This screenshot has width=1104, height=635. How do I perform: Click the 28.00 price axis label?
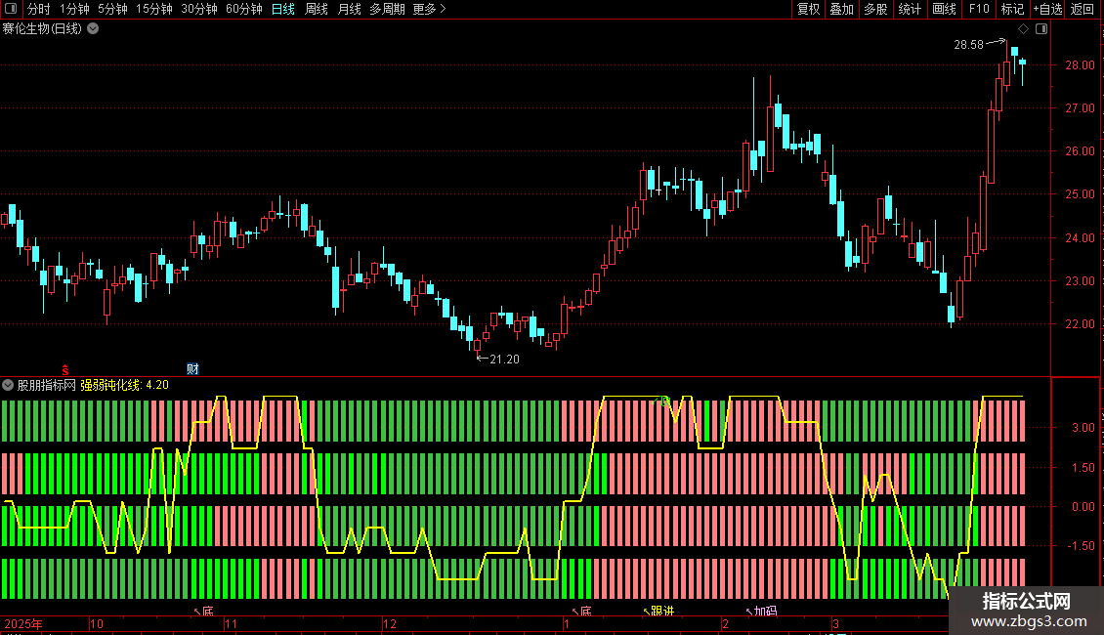point(1080,64)
